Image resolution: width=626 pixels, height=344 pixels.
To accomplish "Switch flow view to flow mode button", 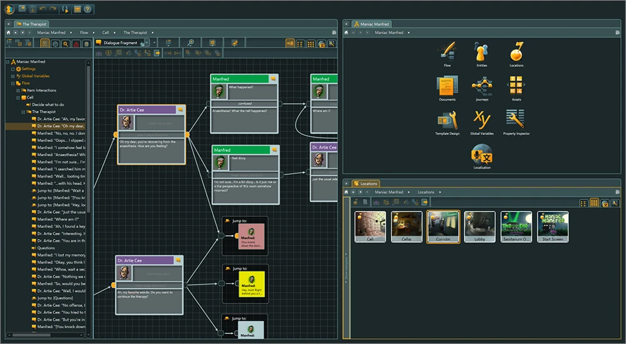I will click(290, 43).
